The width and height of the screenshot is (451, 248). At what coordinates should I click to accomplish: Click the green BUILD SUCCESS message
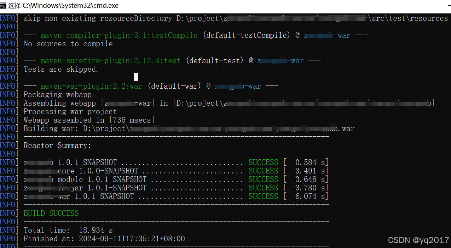pyautogui.click(x=51, y=213)
